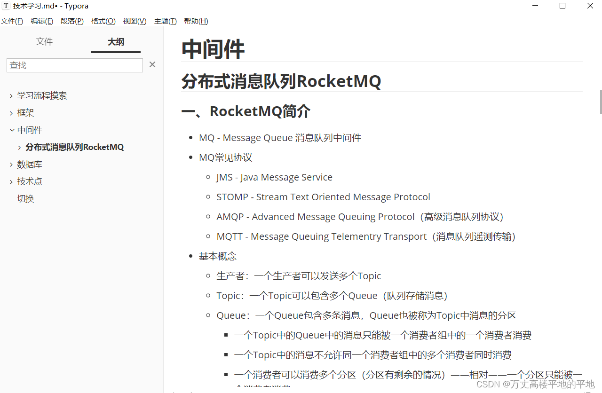Viewport: 602px width, 393px height.
Task: Open the 格式(O) menu
Action: 103,21
